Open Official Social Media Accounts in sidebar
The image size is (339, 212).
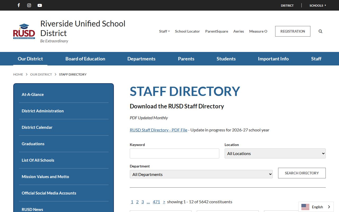(64, 193)
